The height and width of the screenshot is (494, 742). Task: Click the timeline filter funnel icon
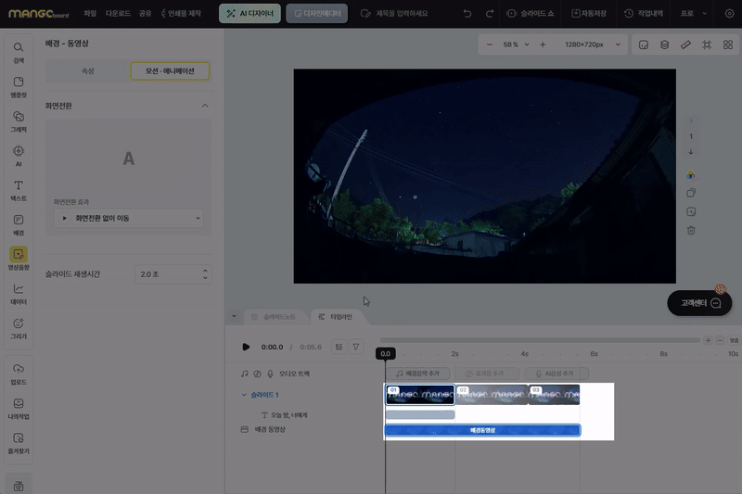click(356, 347)
